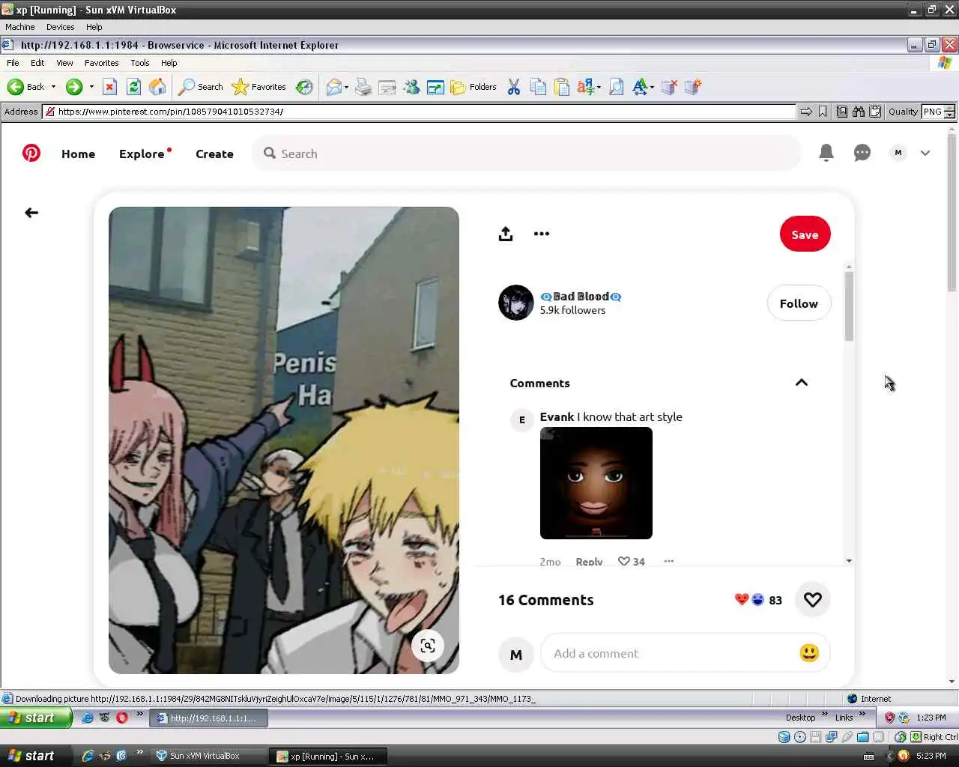Image resolution: width=959 pixels, height=767 pixels.
Task: Open the image attached to Evank's comment
Action: (x=596, y=483)
